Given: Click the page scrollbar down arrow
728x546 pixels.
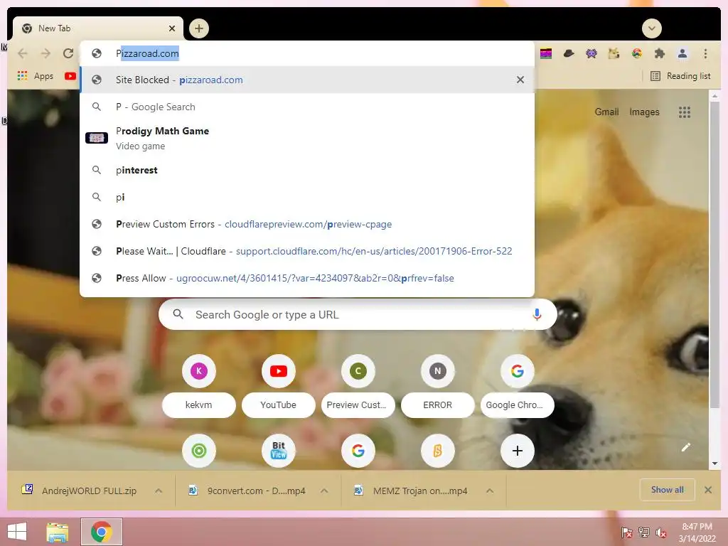Looking at the screenshot, I should [714, 464].
